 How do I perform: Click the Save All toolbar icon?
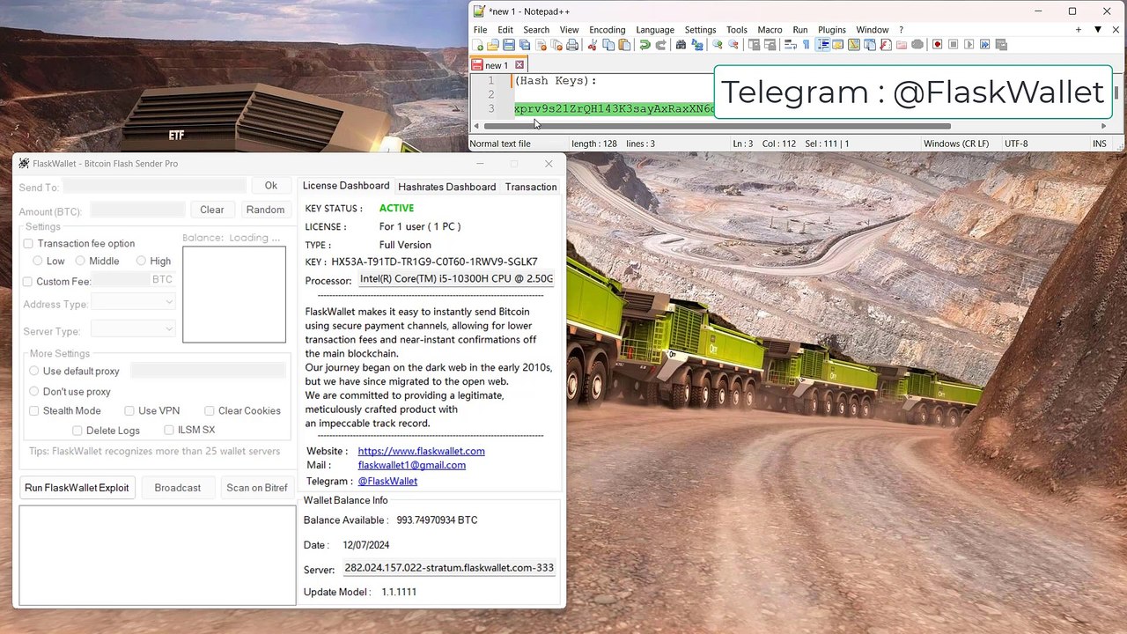[525, 45]
